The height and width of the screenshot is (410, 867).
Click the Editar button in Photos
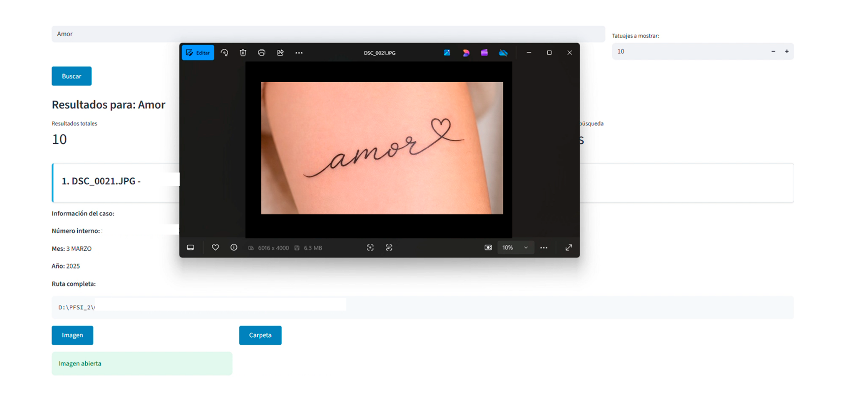[x=198, y=53]
